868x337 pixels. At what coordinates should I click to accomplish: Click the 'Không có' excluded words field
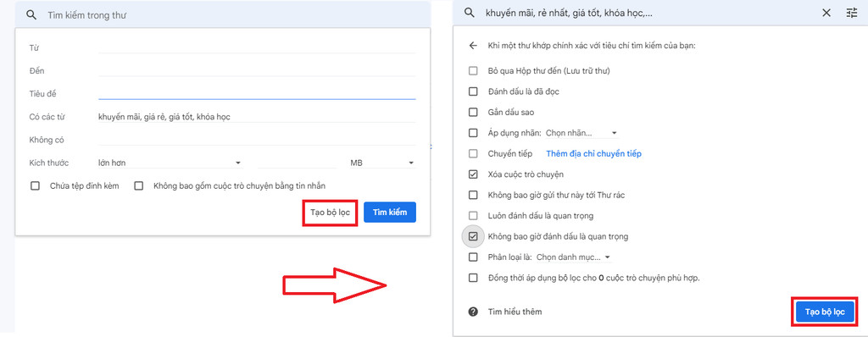(x=257, y=140)
